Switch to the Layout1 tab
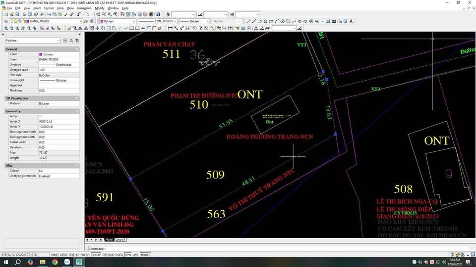This screenshot has width=476, height=267. click(x=120, y=240)
